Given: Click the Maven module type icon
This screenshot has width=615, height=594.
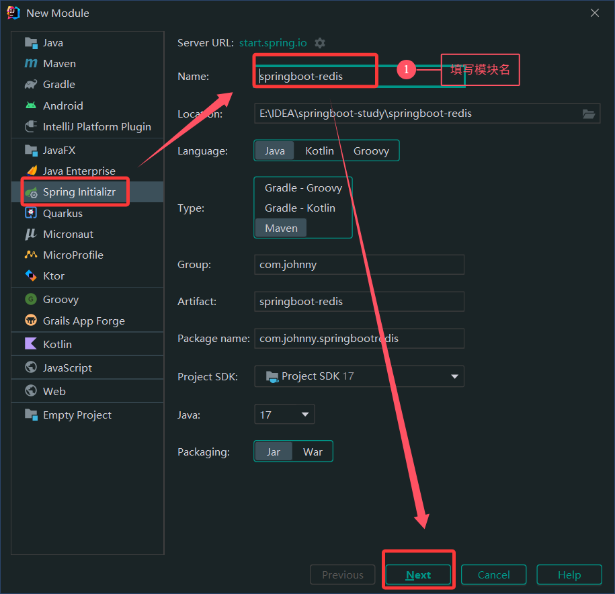Looking at the screenshot, I should [31, 64].
